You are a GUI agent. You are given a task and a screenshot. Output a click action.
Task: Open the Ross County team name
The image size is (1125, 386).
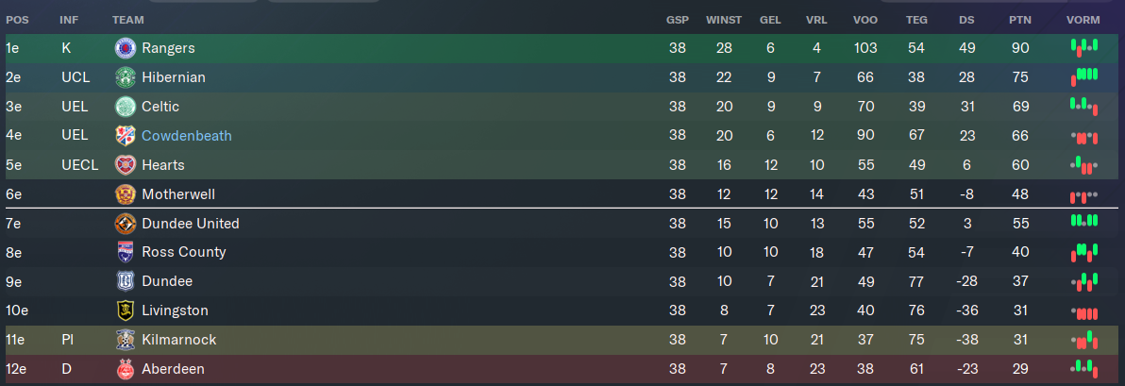[184, 252]
